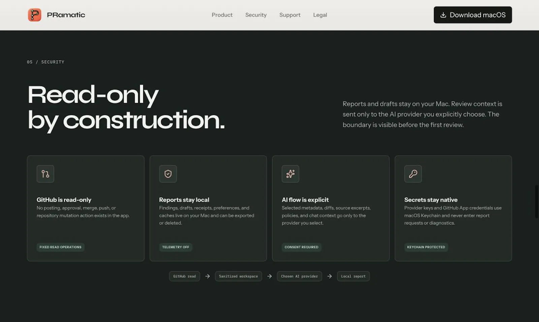
Task: Click the FIXED READ OPERATIONS badge
Action: (60, 247)
